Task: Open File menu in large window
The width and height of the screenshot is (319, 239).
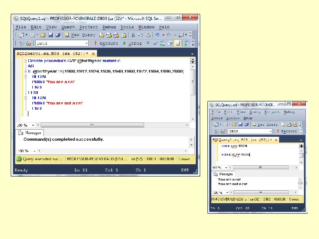Action: (21, 27)
